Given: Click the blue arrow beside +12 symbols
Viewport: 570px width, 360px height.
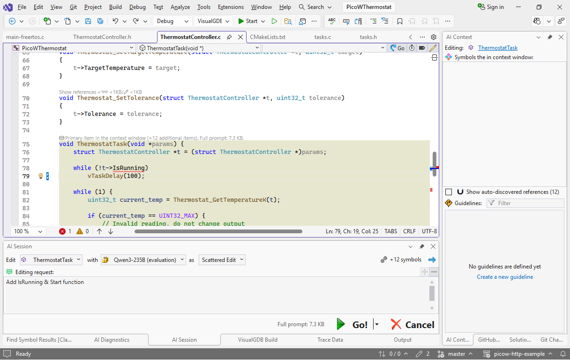Looking at the screenshot, I should [432, 260].
